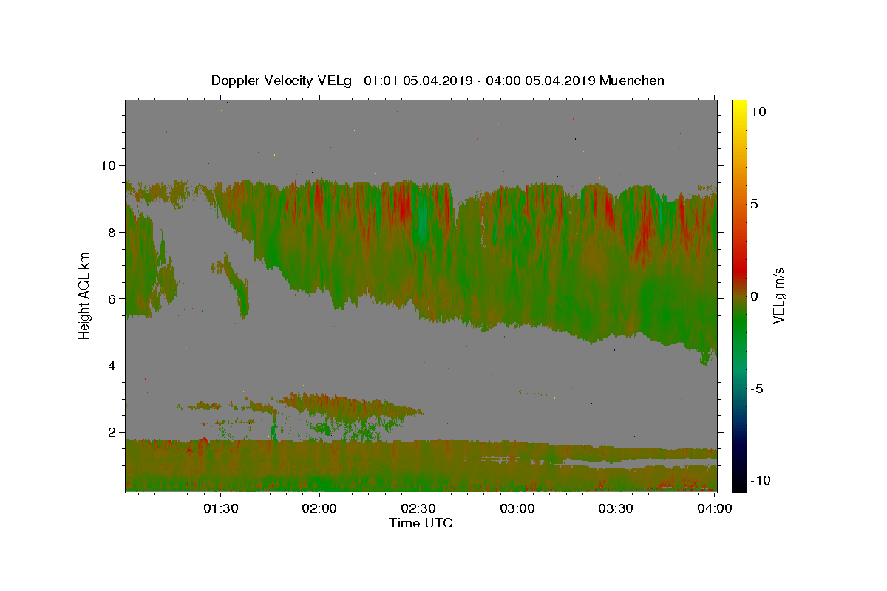Image resolution: width=887 pixels, height=591 pixels.
Task: Click the plot title 'Doppler Velocity VELg'
Action: 283,81
